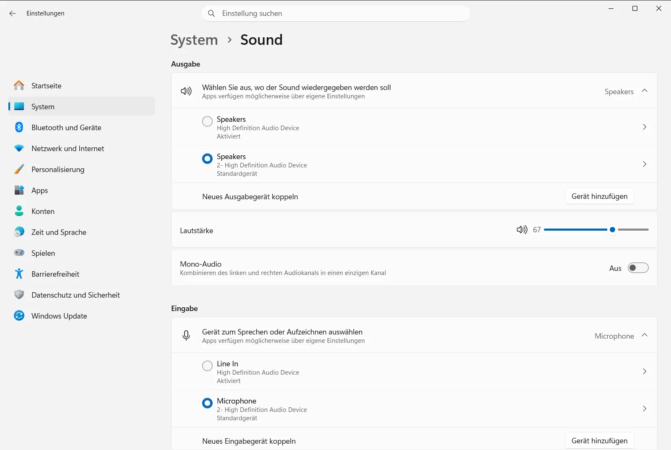Click the speaker icon in Ausgabe header
This screenshot has width=671, height=450.
186,91
